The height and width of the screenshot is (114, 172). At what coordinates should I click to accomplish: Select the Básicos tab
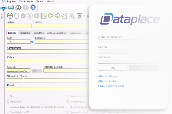pyautogui.click(x=12, y=33)
